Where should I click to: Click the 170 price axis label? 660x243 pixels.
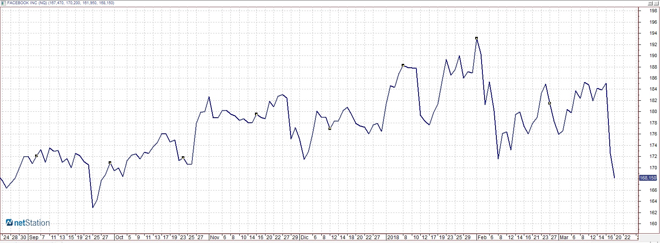653,168
